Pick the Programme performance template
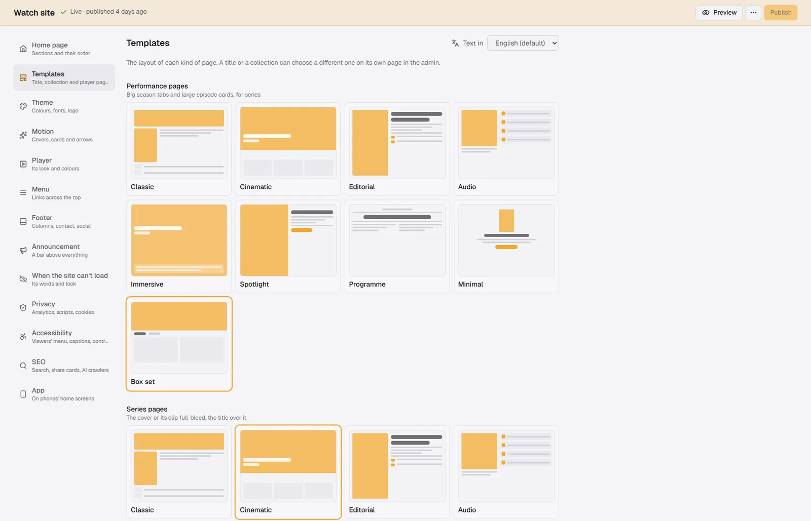811x521 pixels. pyautogui.click(x=397, y=247)
